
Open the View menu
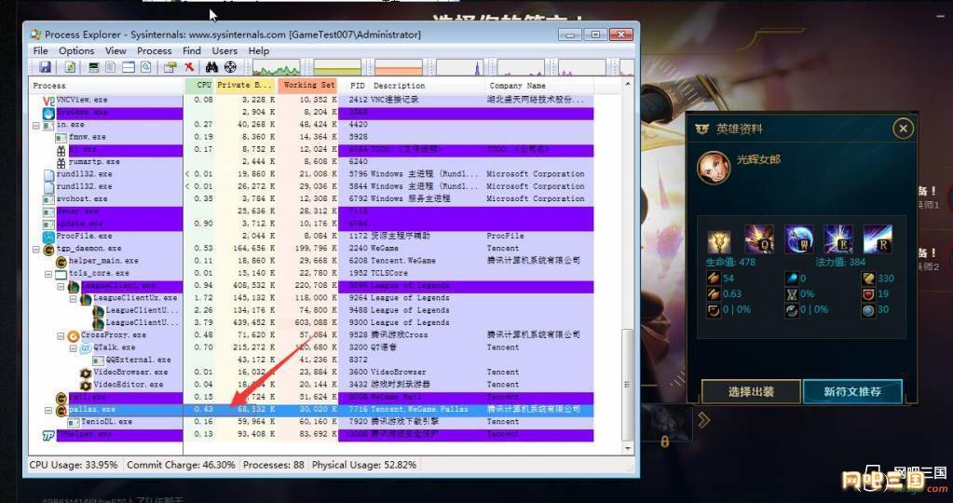pos(116,51)
